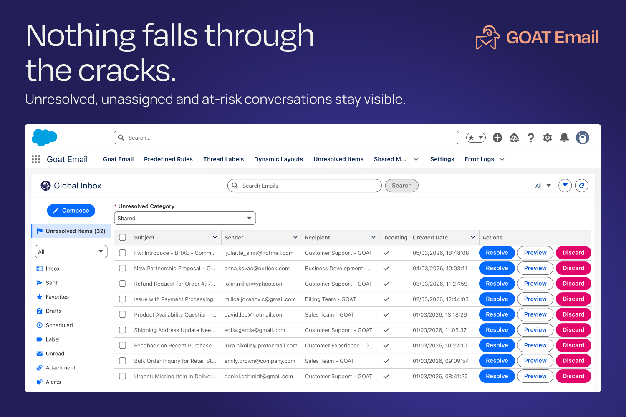This screenshot has width=626, height=417.
Task: Toggle the select-all checkbox in table header
Action: 123,237
